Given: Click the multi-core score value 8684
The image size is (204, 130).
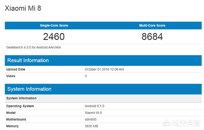Looking at the screenshot, I should click(x=152, y=36).
